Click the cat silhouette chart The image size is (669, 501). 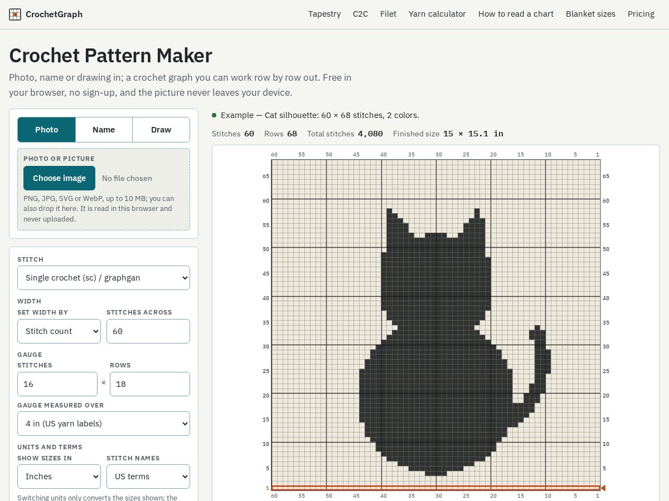pos(436,325)
